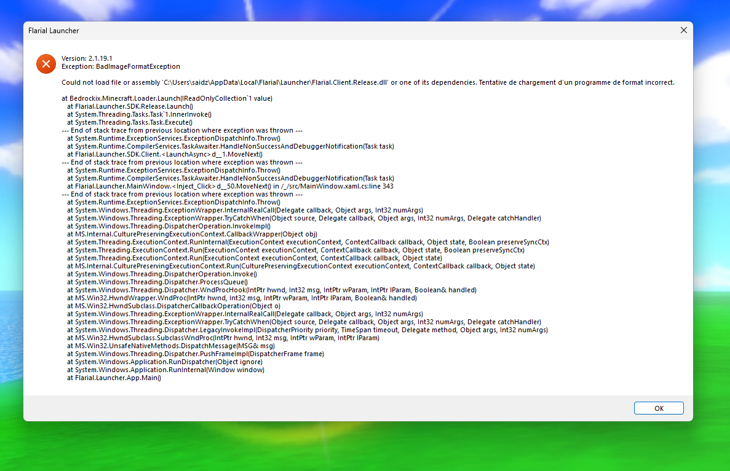Viewport: 730px width, 471px height.
Task: Click the 'Application.RunInternal(Window window)' line
Action: 165,370
